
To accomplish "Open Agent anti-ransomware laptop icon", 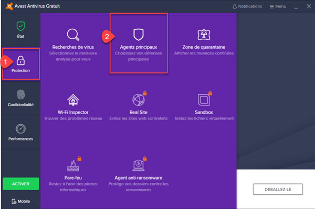I will [139, 166].
